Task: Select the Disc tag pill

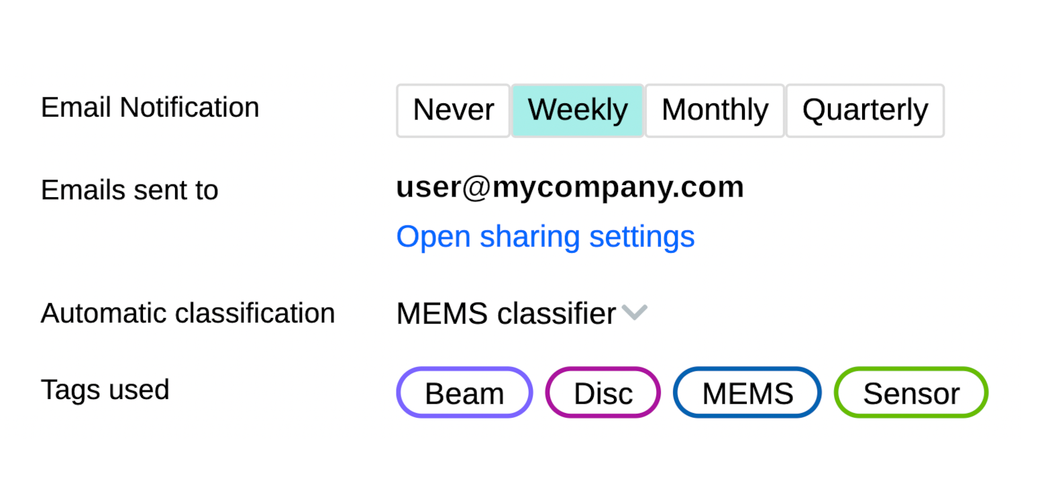Action: tap(603, 393)
